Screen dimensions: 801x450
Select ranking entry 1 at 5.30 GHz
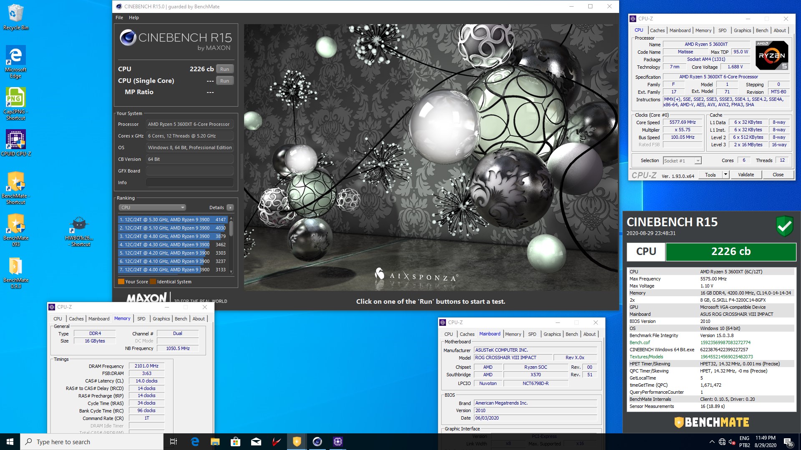click(x=173, y=220)
